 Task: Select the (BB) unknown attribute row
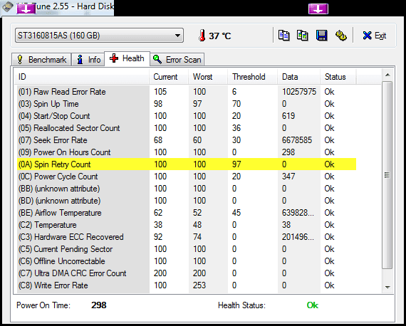(x=187, y=189)
